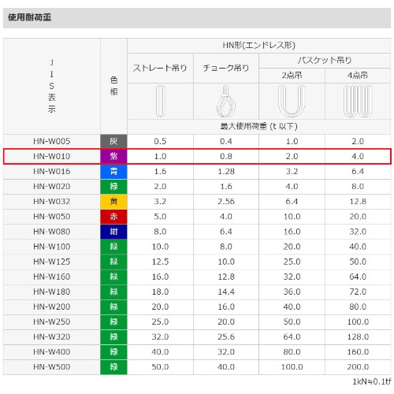Select the HN-W005 row label
394x394 pixels.
point(52,141)
